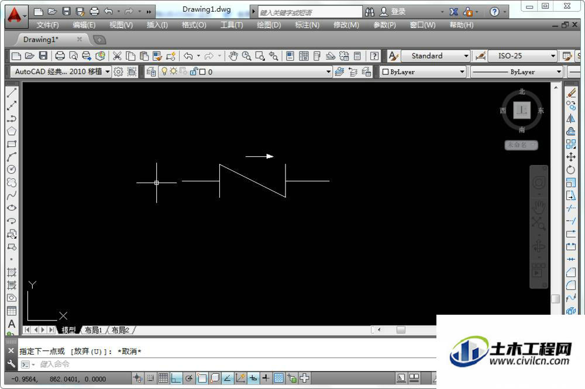
Task: Switch to the 布局1 layout tab
Action: (93, 330)
